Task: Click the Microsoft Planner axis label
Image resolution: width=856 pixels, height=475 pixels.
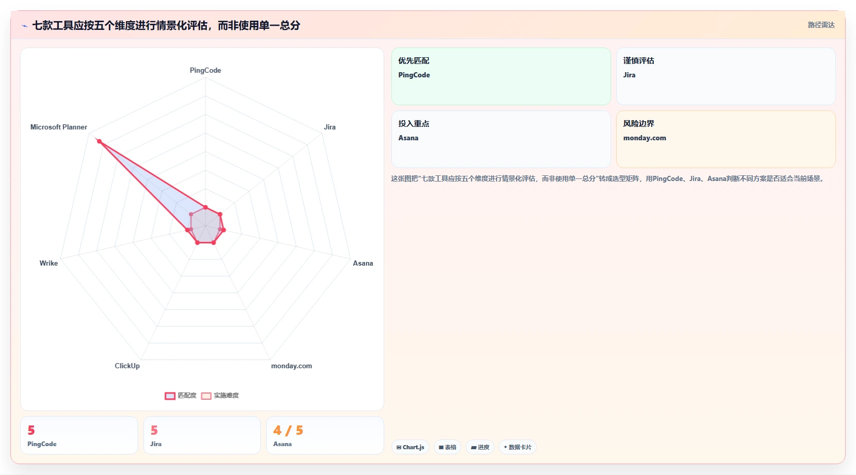Action: coord(59,127)
